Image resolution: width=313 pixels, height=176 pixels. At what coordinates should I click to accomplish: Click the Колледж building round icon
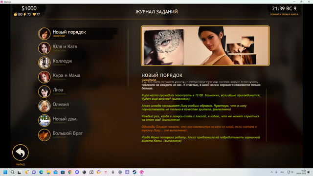[x=45, y=63]
